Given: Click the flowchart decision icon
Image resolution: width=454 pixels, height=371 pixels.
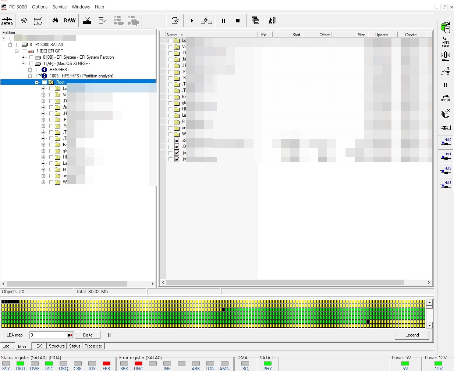Looking at the screenshot, I should tap(206, 21).
